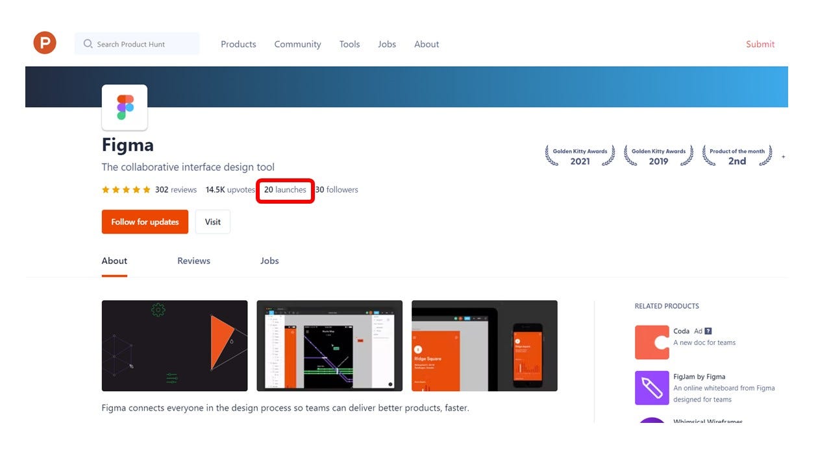Image resolution: width=831 pixels, height=467 pixels.
Task: Open the subway map editor screenshot
Action: pyautogui.click(x=330, y=346)
